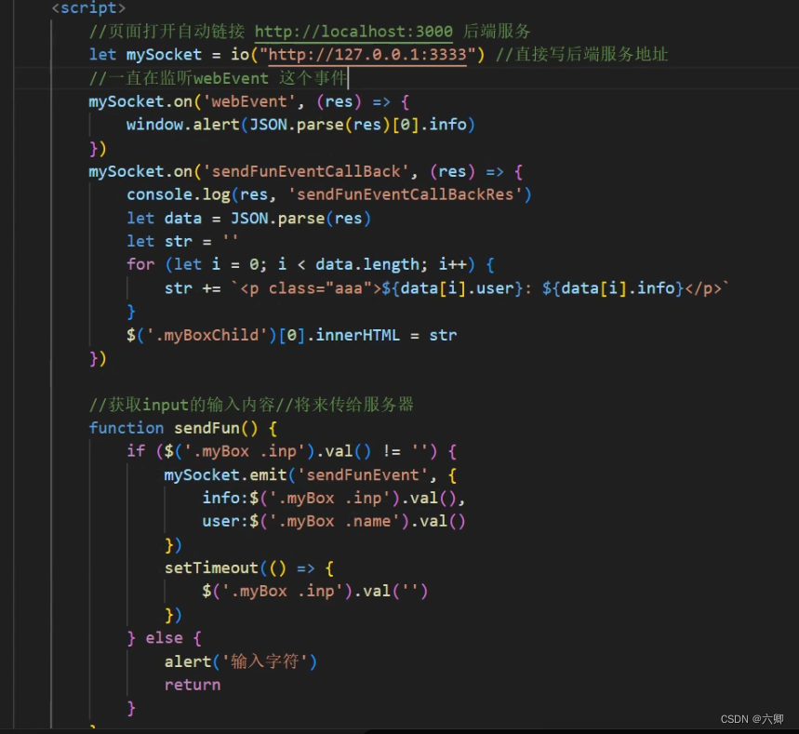Click the http://localhost:3000 text in the comment
The height and width of the screenshot is (734, 799).
(355, 31)
